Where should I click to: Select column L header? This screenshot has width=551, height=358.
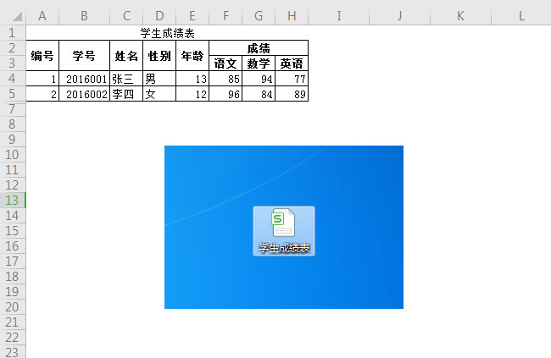pyautogui.click(x=520, y=16)
